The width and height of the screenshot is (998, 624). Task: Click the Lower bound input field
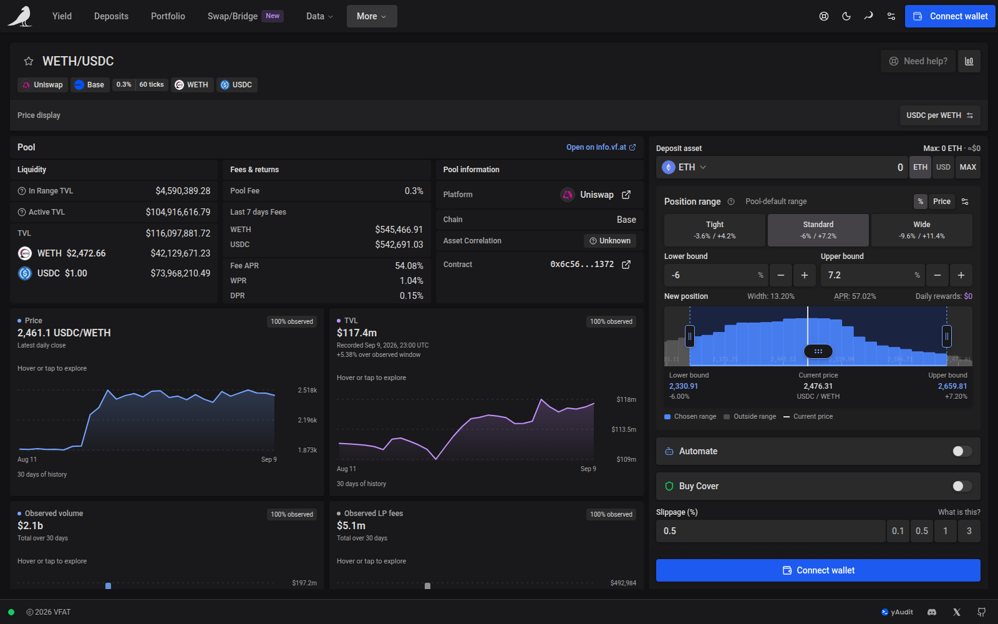716,275
